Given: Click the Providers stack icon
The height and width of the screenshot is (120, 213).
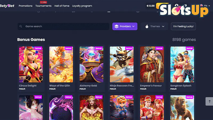Looking at the screenshot, I should click(x=117, y=26).
